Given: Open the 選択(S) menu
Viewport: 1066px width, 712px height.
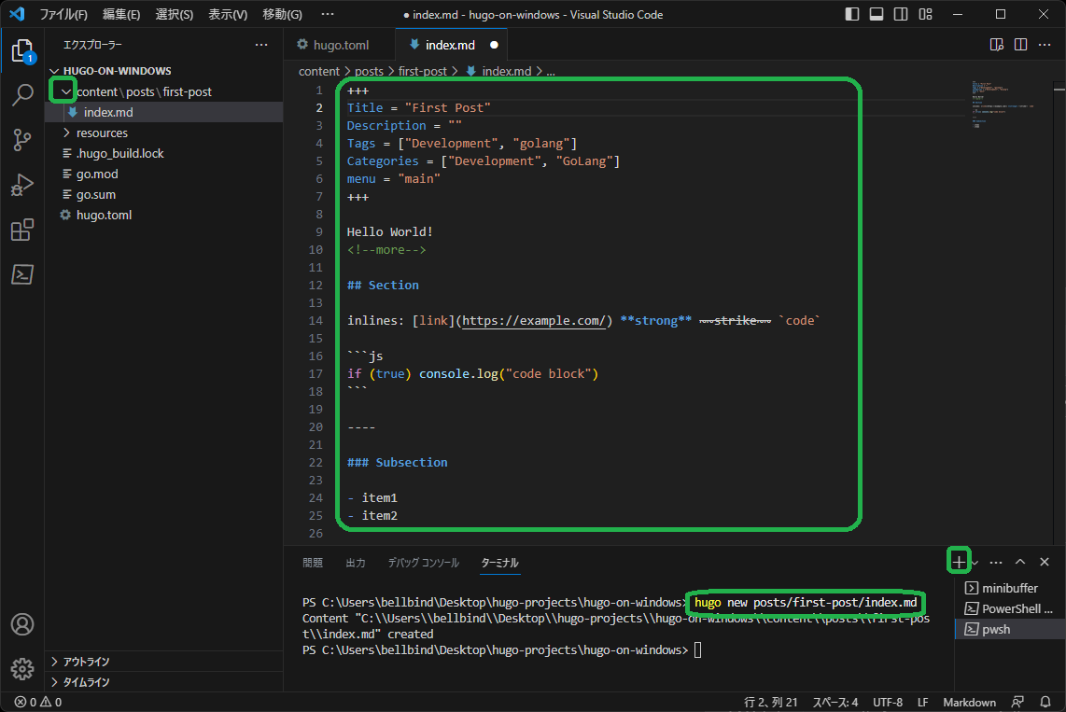Looking at the screenshot, I should [174, 14].
